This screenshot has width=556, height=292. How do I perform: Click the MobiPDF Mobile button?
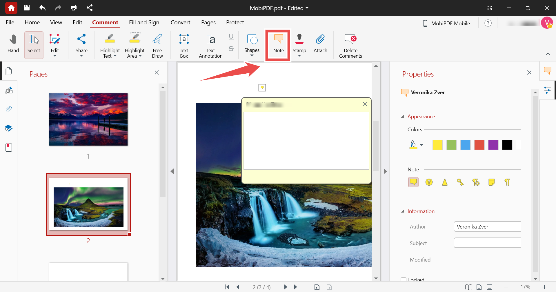[446, 23]
